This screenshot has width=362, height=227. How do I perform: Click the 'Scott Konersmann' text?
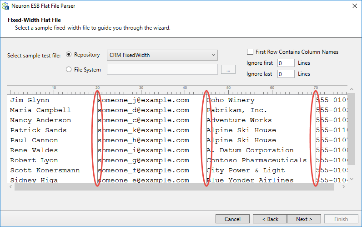[x=45, y=170]
